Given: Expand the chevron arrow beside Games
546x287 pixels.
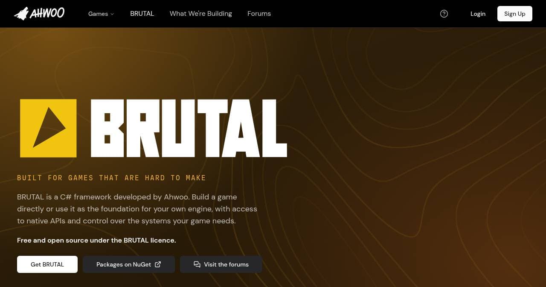Looking at the screenshot, I should pos(112,14).
